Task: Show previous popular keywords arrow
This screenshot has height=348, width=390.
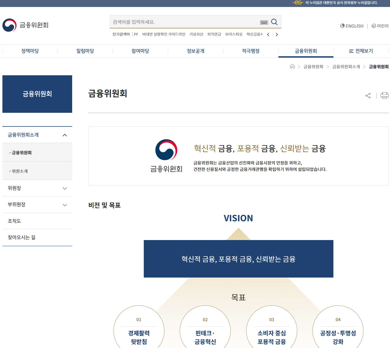Action: (268, 35)
